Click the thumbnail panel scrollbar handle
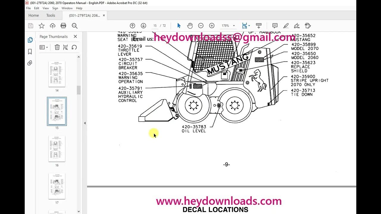381x214 pixels. coord(79,90)
